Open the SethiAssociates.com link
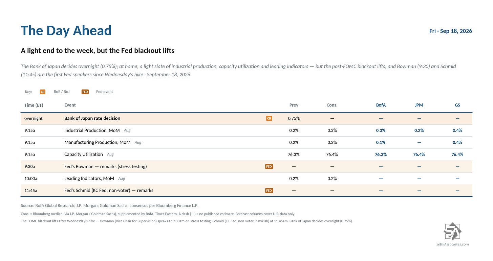This screenshot has height=261, width=493. [452, 244]
